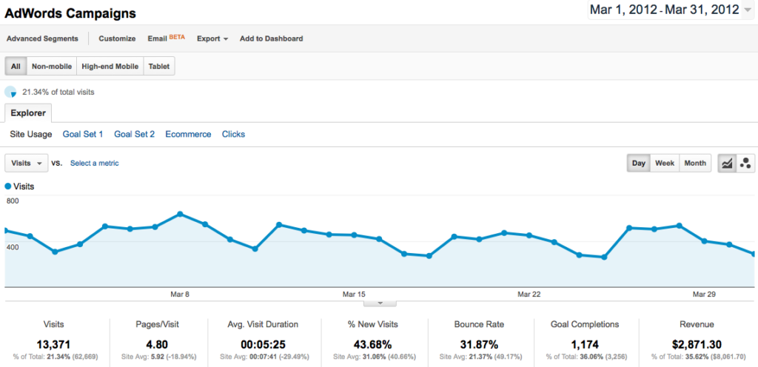Open the date range dropdown arrow
Viewport: 758px width, 367px height.
tap(748, 10)
